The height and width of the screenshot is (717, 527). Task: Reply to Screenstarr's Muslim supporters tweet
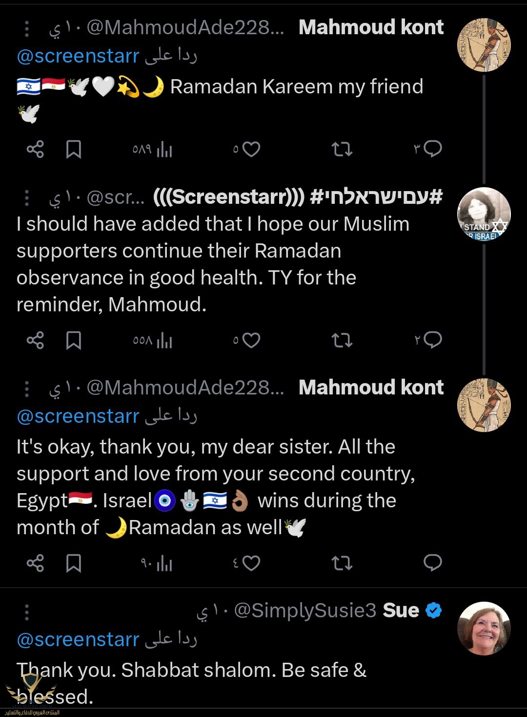[x=432, y=340]
